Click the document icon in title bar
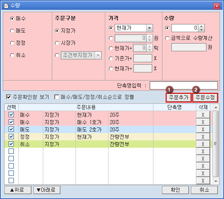224x199 pixels. tap(6, 6)
